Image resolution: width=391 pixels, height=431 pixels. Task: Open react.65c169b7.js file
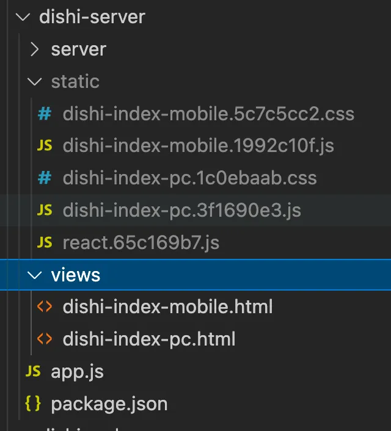(x=141, y=243)
